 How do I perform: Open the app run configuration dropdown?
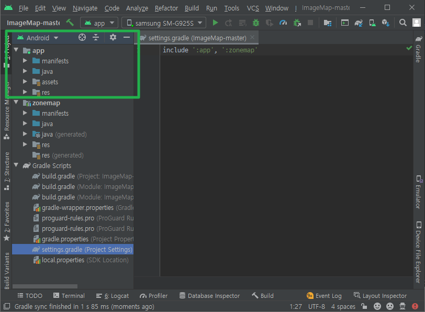pos(99,23)
